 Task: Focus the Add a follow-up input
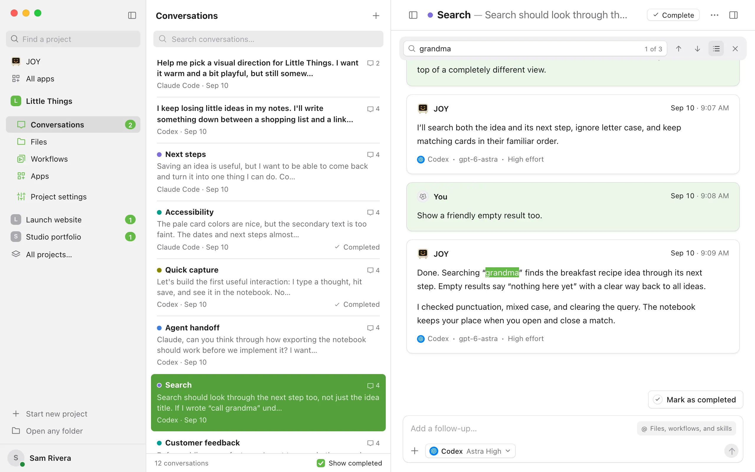tap(521, 428)
